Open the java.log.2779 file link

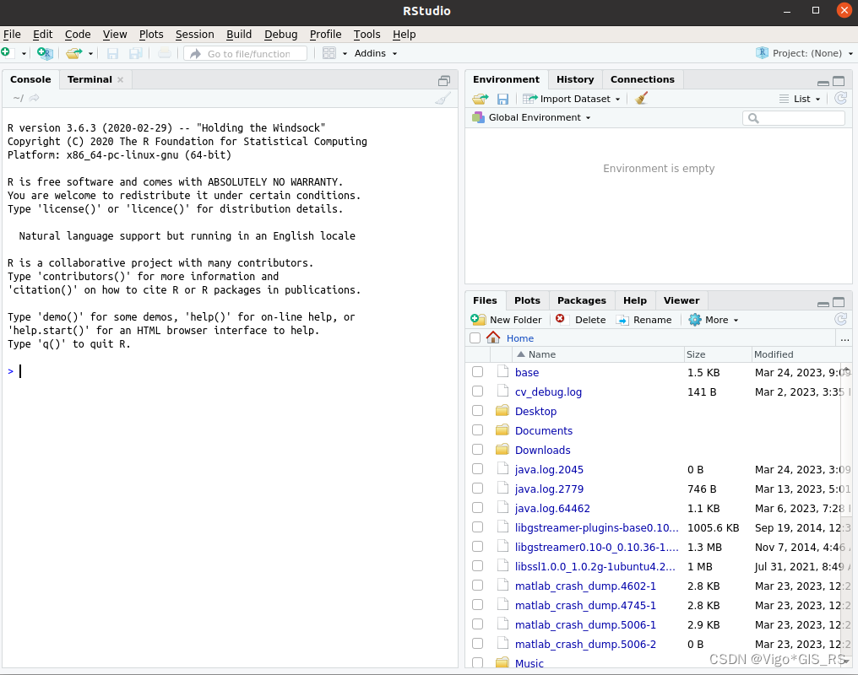(549, 489)
